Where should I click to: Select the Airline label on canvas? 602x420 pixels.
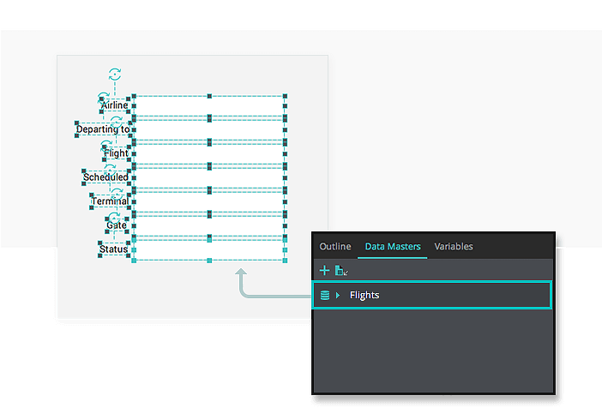coord(114,105)
